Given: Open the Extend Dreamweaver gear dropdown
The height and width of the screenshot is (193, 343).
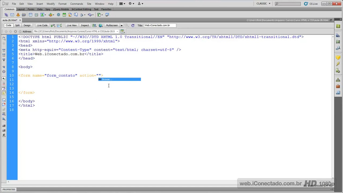Looking at the screenshot, I should pos(131,4).
